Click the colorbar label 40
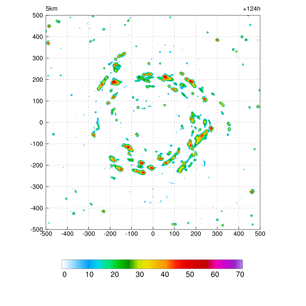Image resolution: width=306 pixels, height=306 pixels. coord(165,275)
